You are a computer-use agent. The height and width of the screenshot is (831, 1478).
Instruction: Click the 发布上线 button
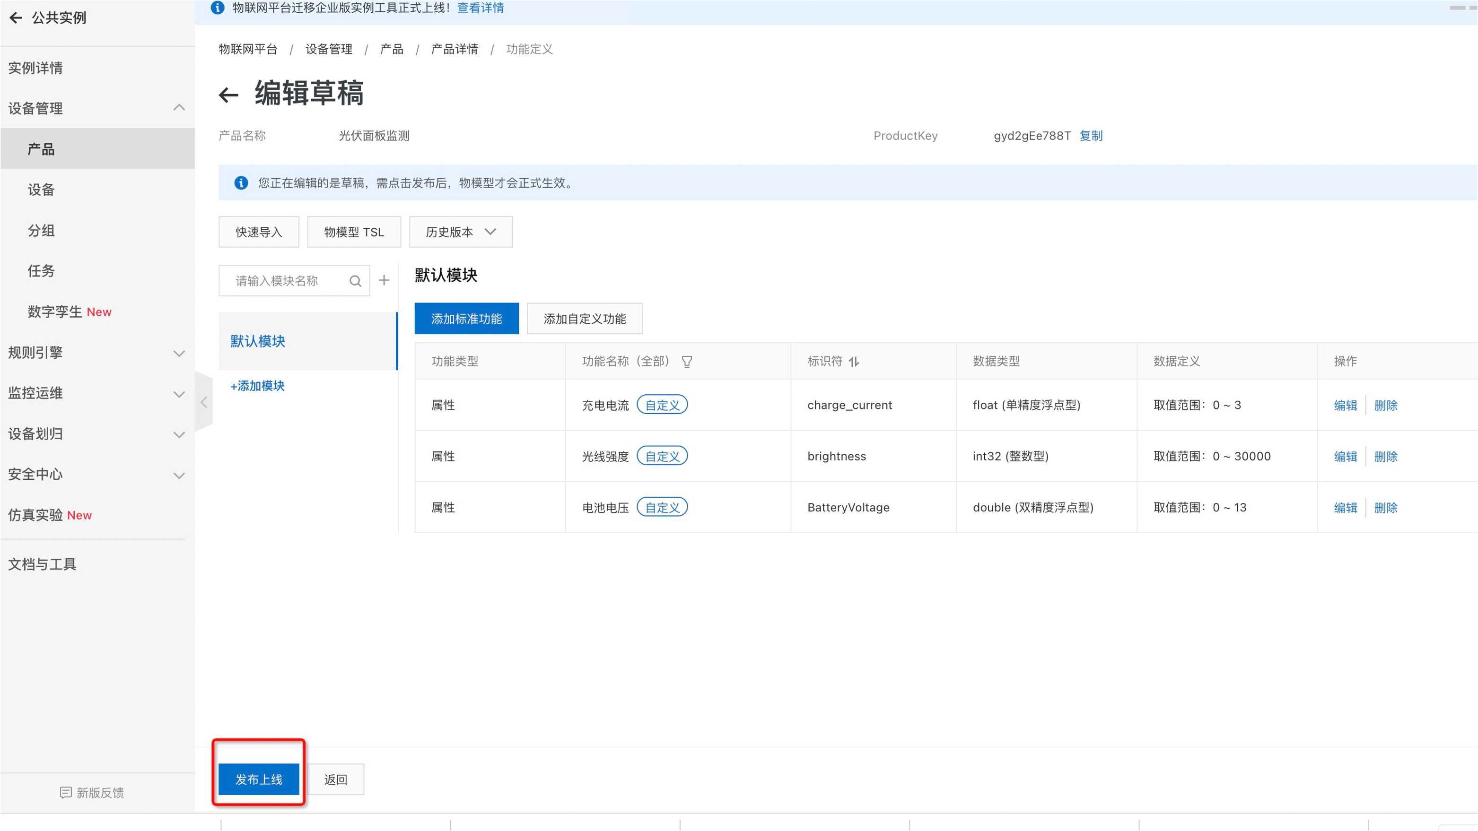259,779
